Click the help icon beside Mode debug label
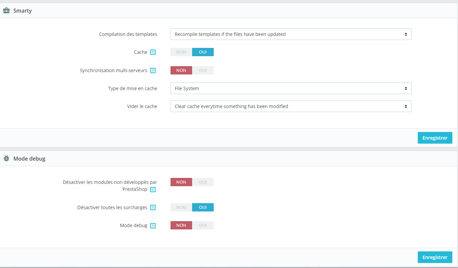 tap(153, 225)
